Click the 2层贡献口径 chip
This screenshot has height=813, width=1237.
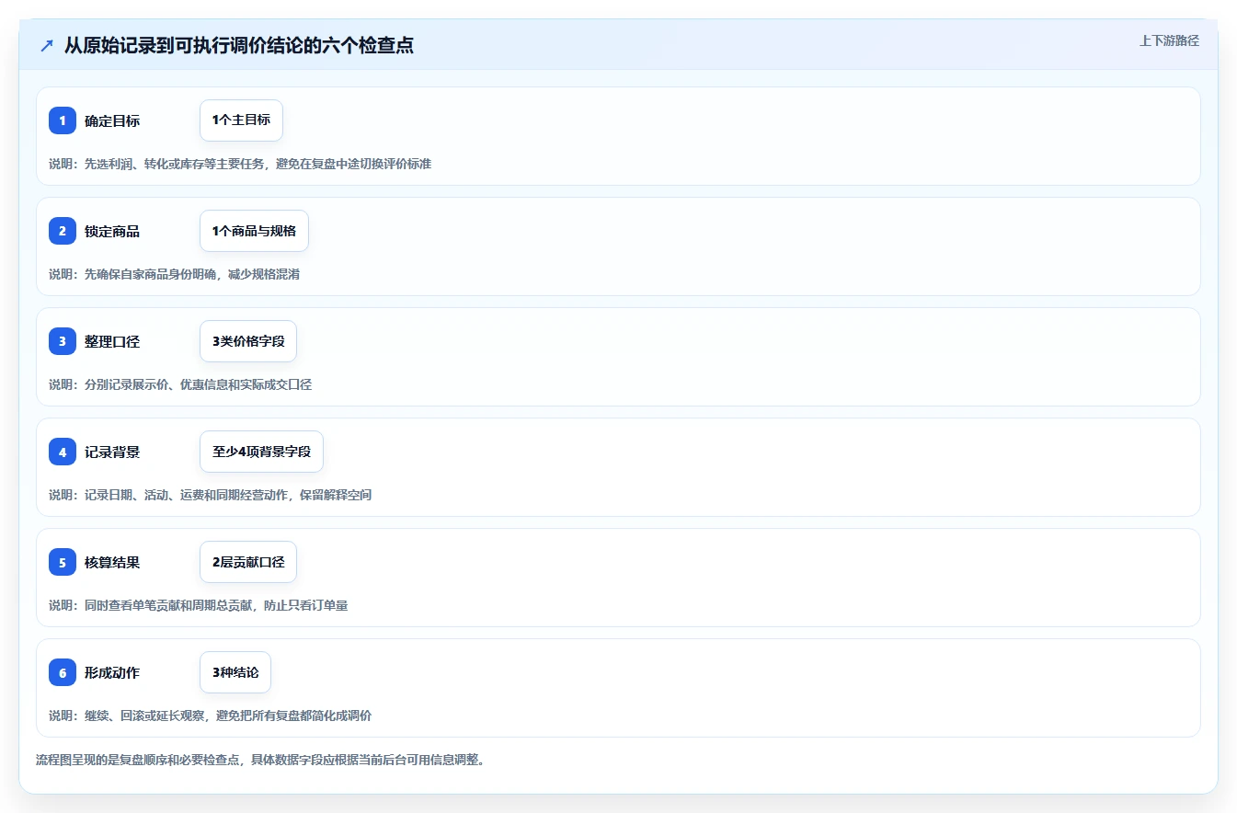pyautogui.click(x=248, y=562)
